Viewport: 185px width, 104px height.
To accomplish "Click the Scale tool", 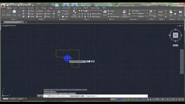I will 39,17.
